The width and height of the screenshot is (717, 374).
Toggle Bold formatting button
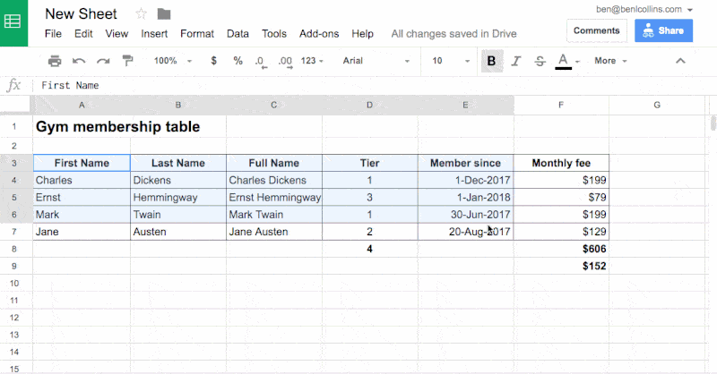tap(491, 61)
